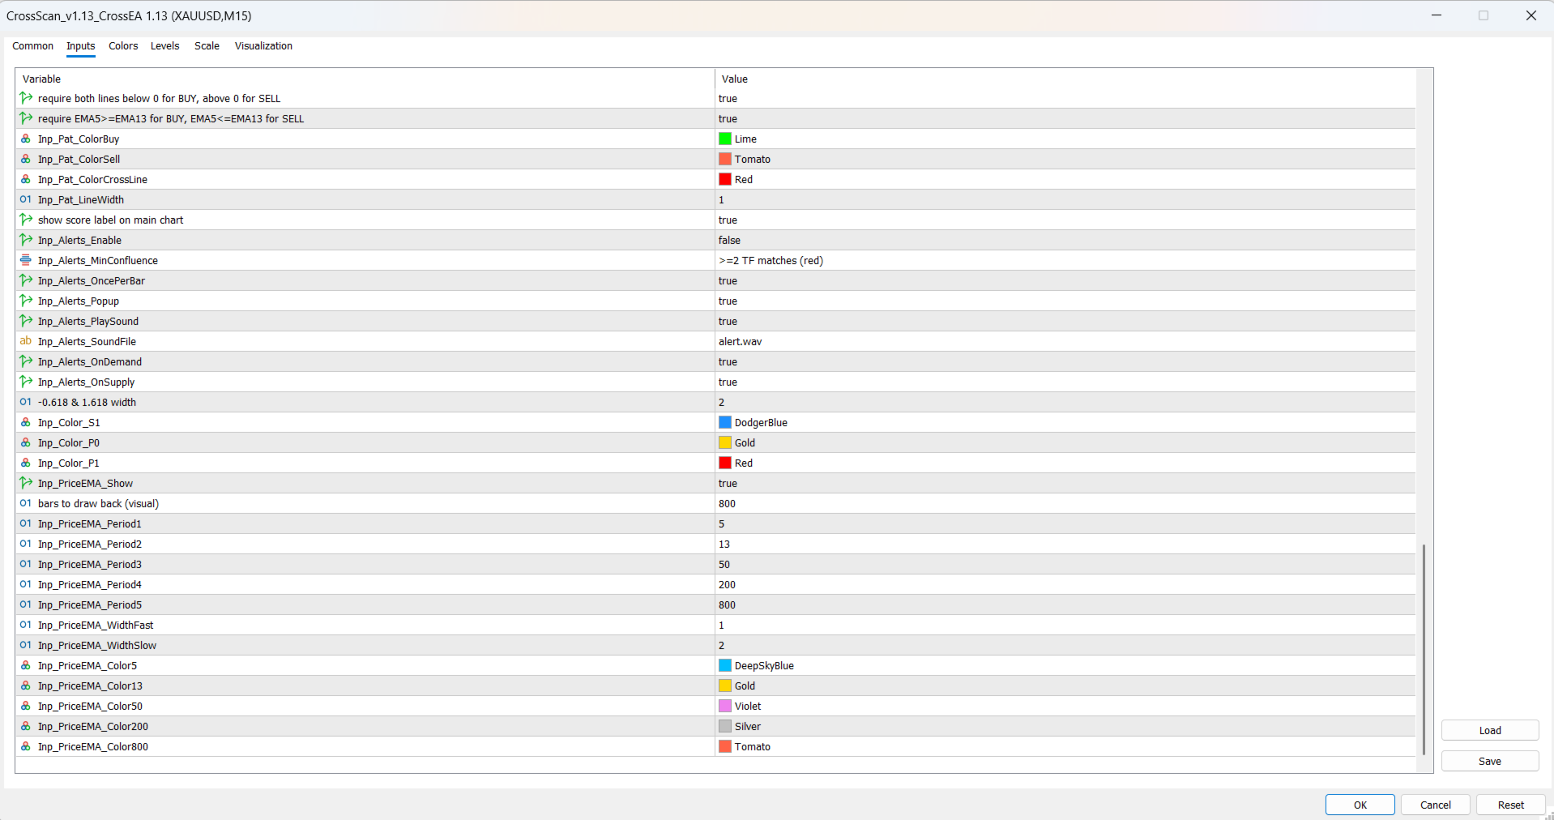Screen dimensions: 1554x820
Task: Click the color type icon beside Inp_Pat_ColorCrossLine
Action: pos(26,179)
